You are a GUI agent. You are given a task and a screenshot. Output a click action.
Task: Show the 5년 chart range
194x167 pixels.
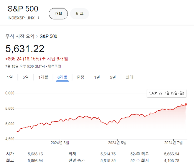tap(113, 77)
